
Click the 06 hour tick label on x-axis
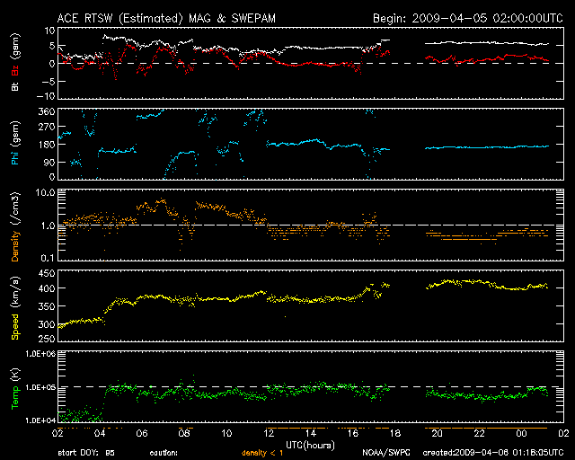click(141, 433)
